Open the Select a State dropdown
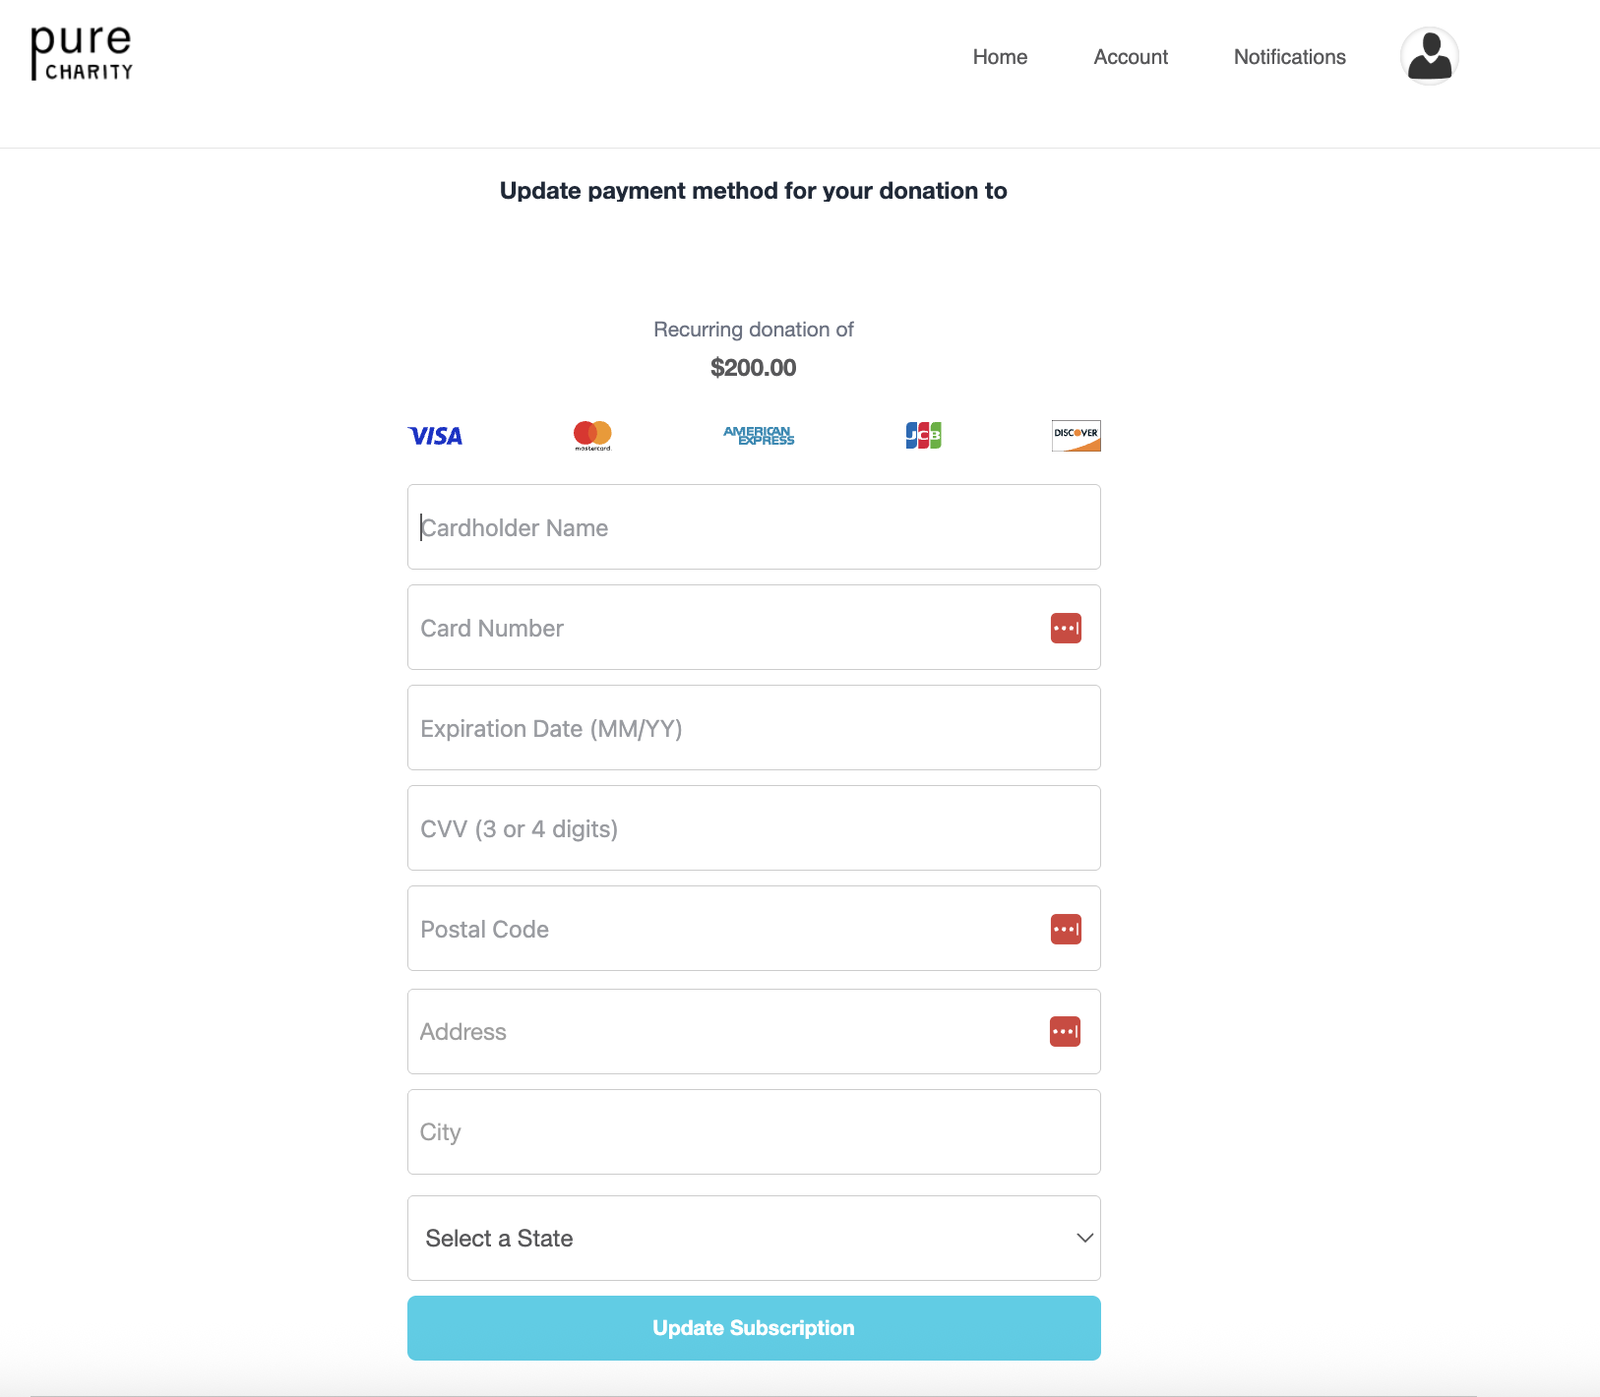 click(754, 1239)
